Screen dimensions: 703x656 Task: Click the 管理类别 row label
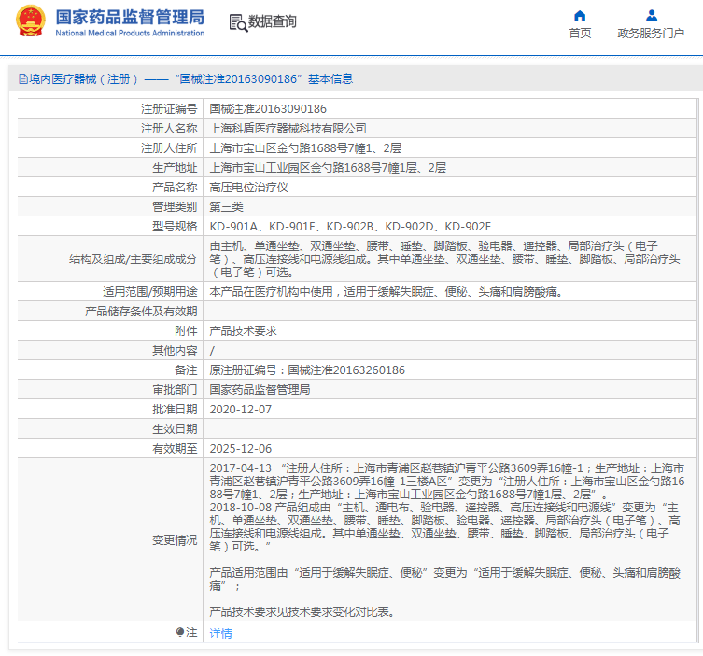(175, 207)
